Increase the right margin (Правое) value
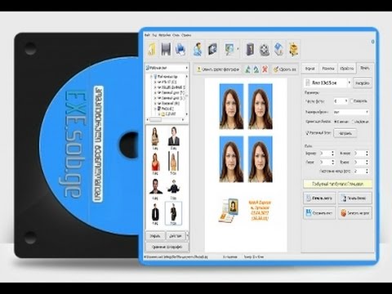This screenshot has height=294, width=392. click(367, 161)
